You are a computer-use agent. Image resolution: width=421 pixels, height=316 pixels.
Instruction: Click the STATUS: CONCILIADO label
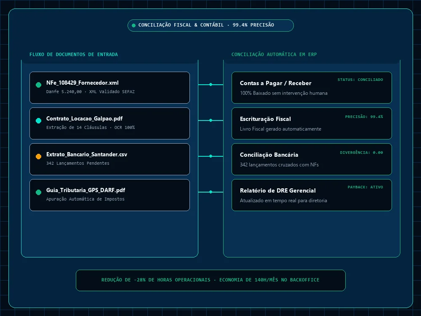360,80
